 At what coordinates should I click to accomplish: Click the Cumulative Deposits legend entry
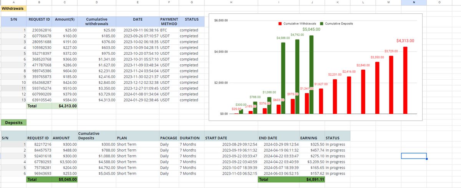(x=337, y=24)
